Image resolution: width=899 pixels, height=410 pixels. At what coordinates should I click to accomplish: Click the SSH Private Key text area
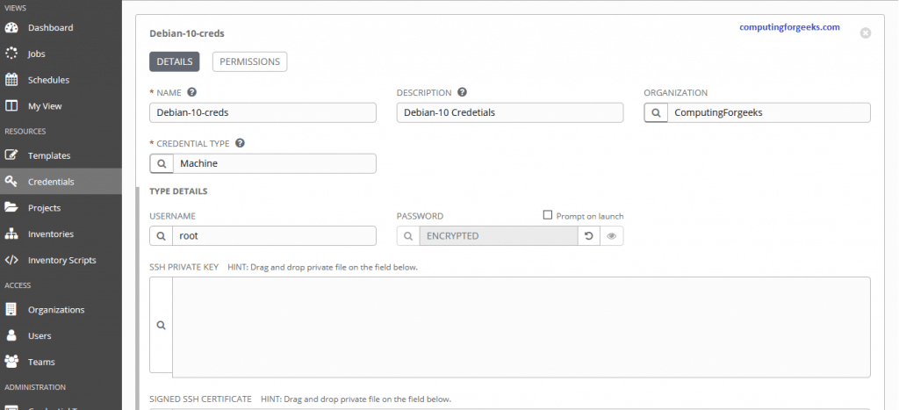(x=521, y=327)
